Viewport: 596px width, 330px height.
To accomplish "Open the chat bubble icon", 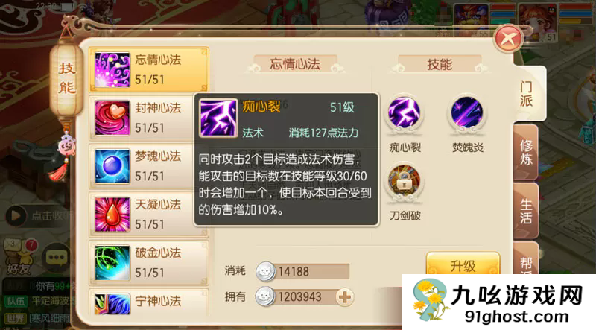I will 57,258.
